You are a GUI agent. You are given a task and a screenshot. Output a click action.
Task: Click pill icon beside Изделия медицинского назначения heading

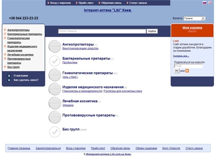click(x=55, y=89)
